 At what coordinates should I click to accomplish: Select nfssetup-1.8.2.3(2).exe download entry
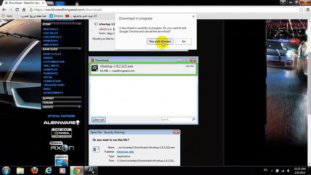click(x=143, y=69)
